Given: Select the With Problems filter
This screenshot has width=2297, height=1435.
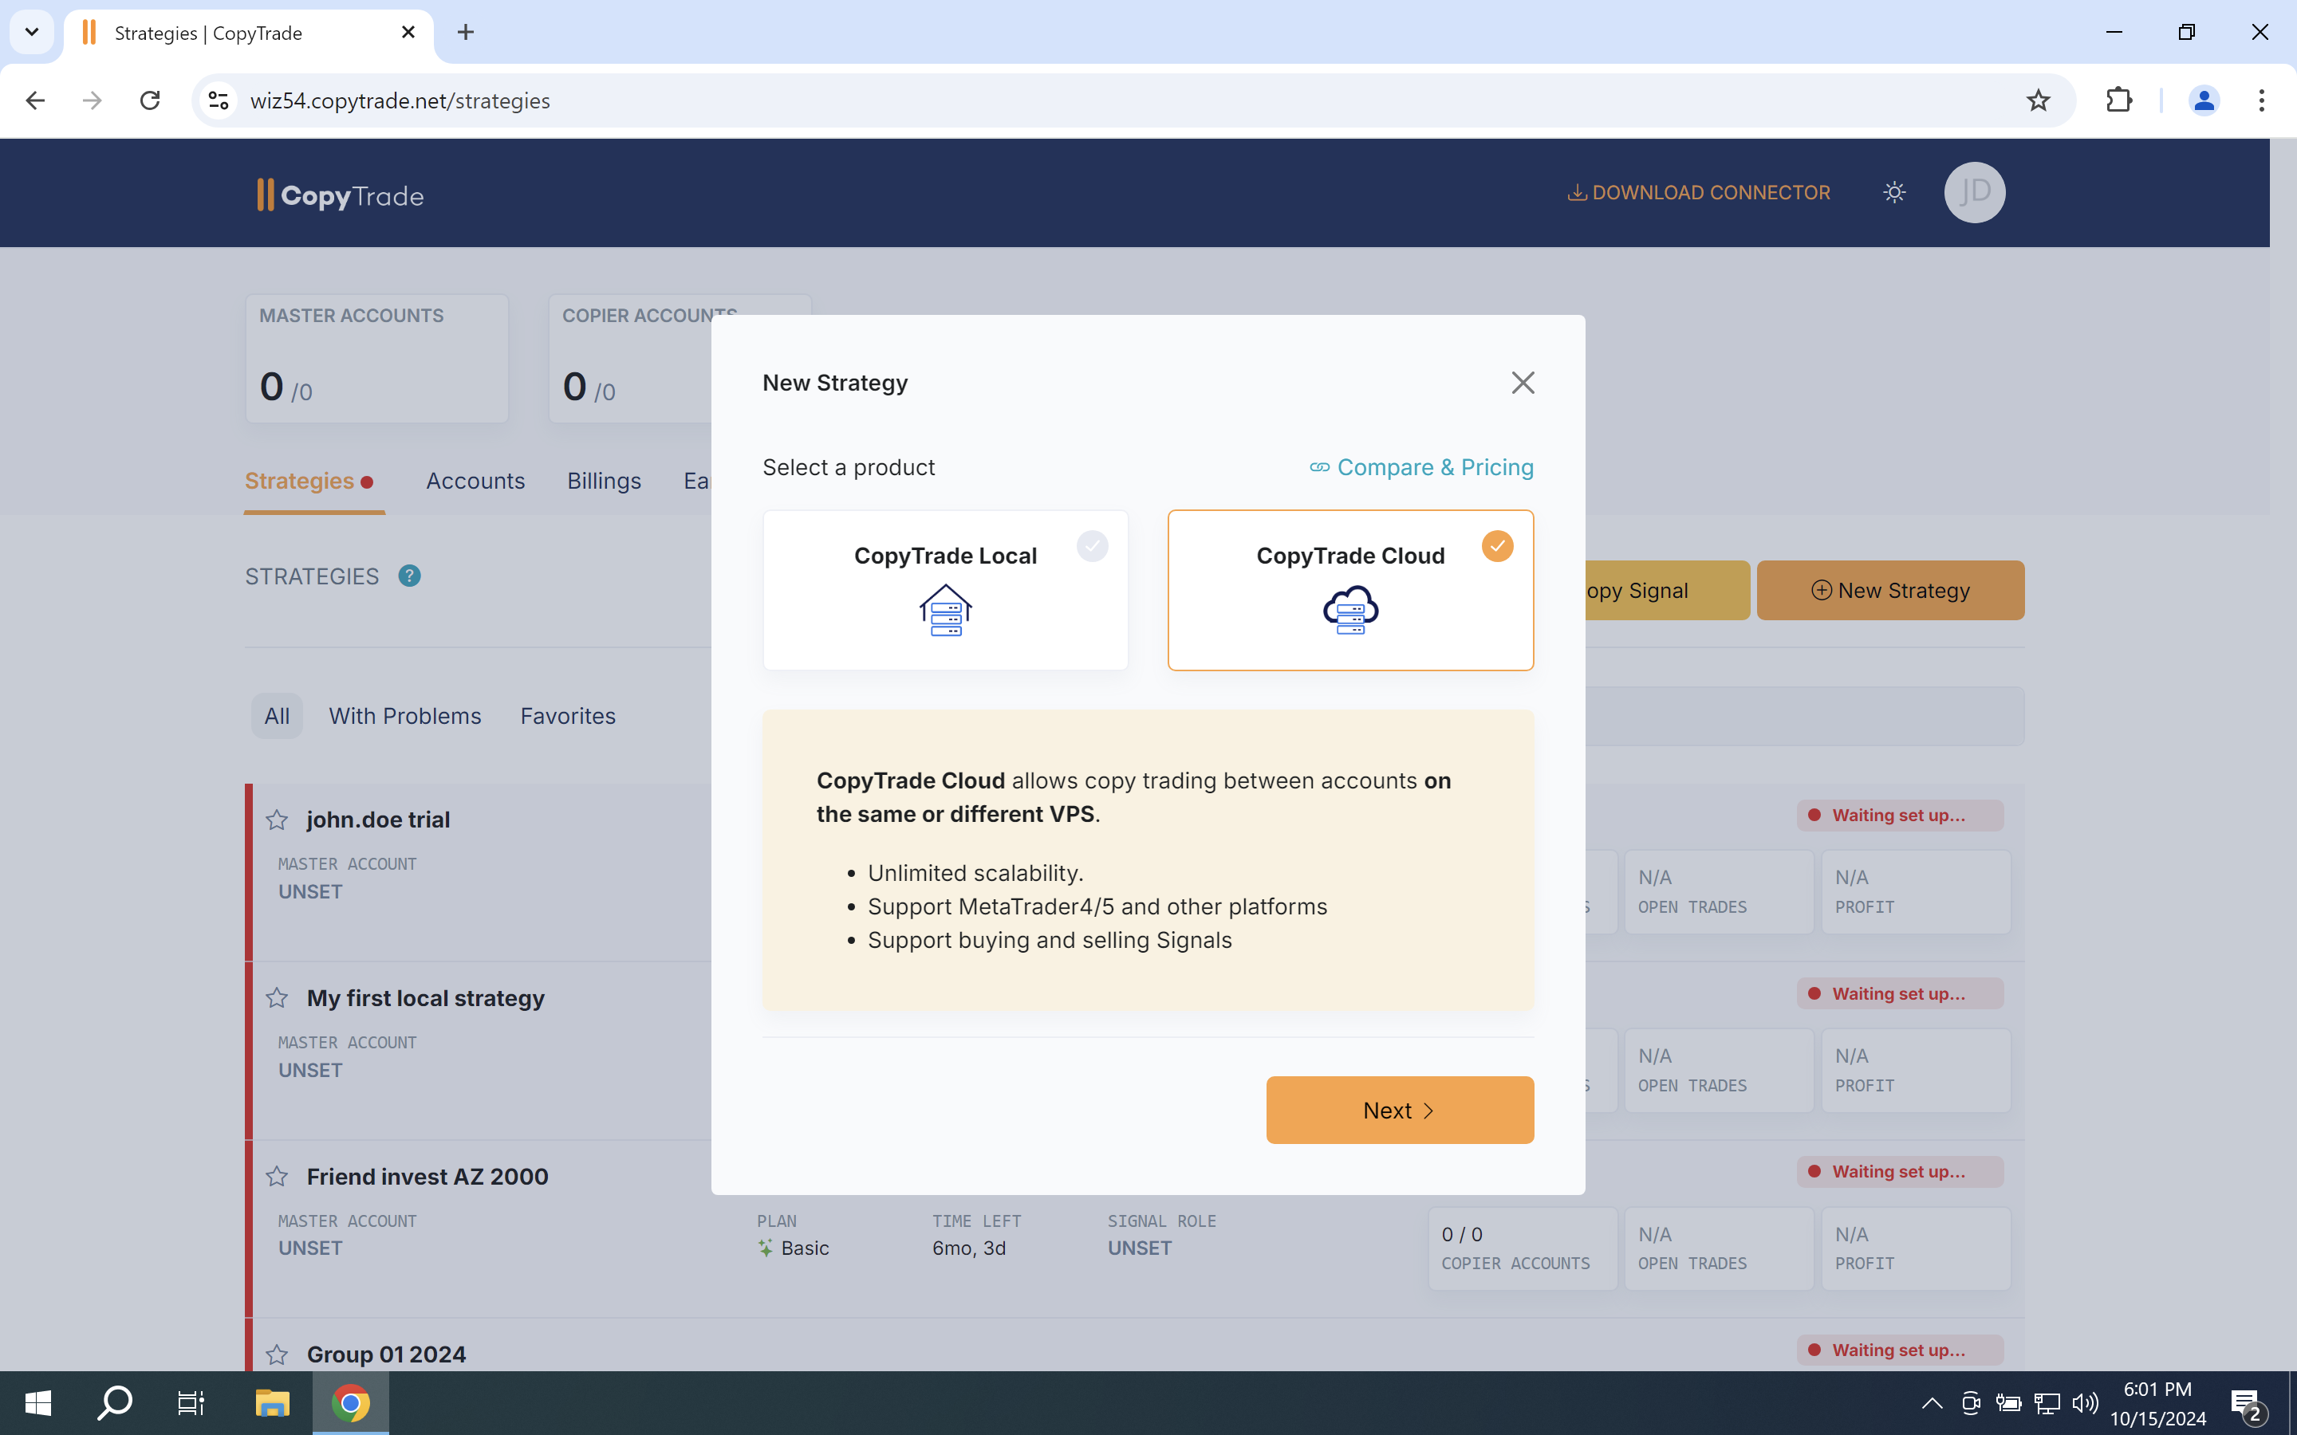Looking at the screenshot, I should tap(404, 716).
